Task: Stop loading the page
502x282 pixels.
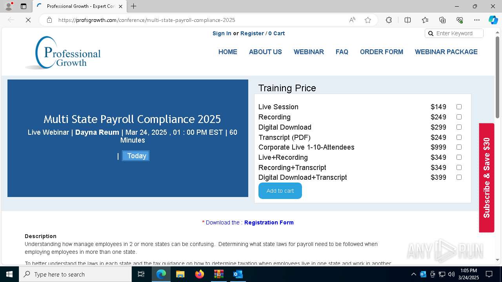Action: [x=28, y=20]
